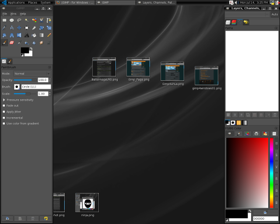Open the paintbrush Mode dropdown
Viewport: 280px width, 224px height.
click(32, 73)
